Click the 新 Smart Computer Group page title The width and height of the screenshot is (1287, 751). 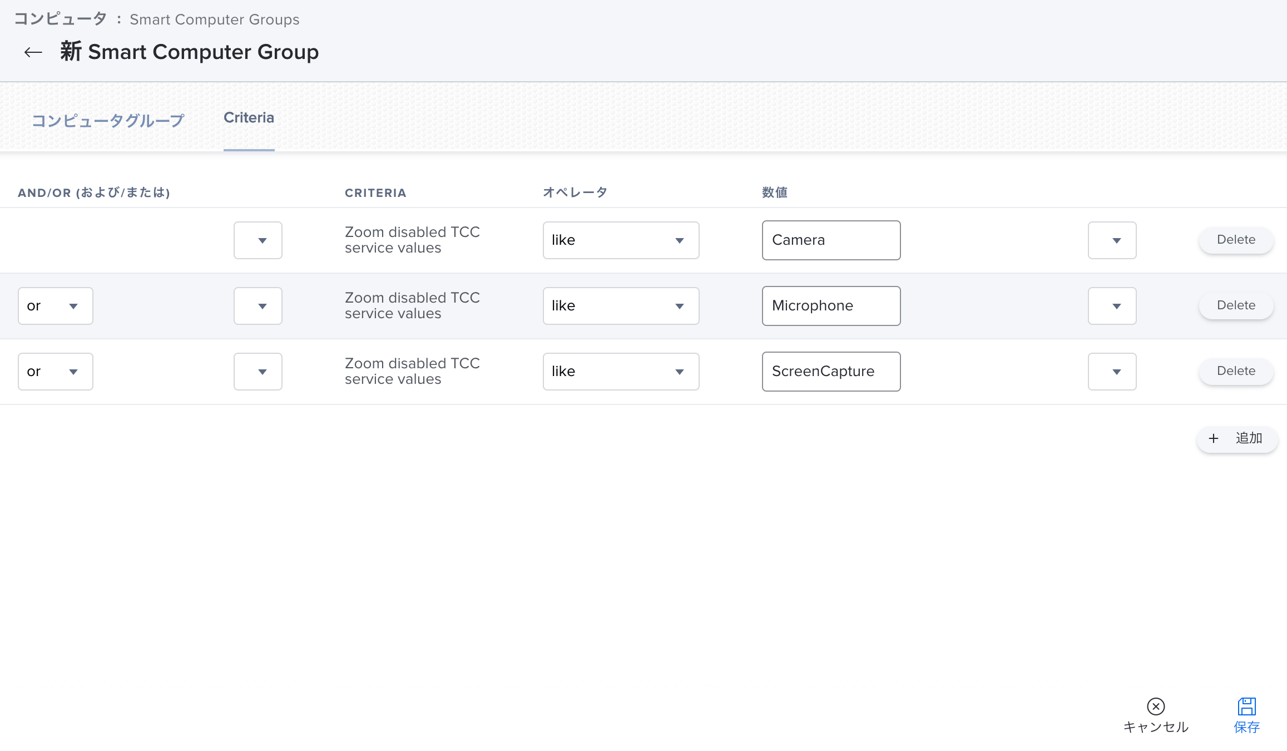pos(190,52)
